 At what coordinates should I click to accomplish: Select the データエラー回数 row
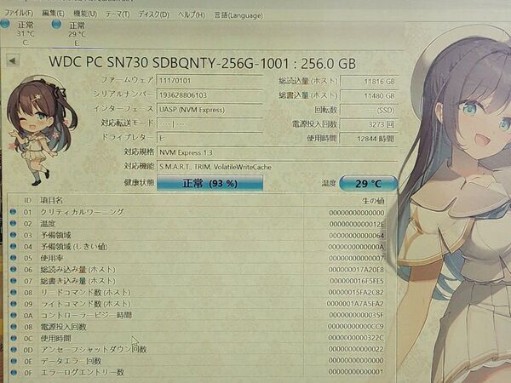(x=198, y=361)
